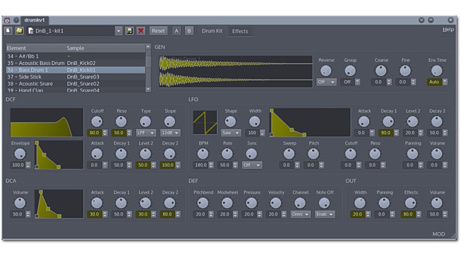Open preset file with folder icon
The image size is (461, 259).
19,31
